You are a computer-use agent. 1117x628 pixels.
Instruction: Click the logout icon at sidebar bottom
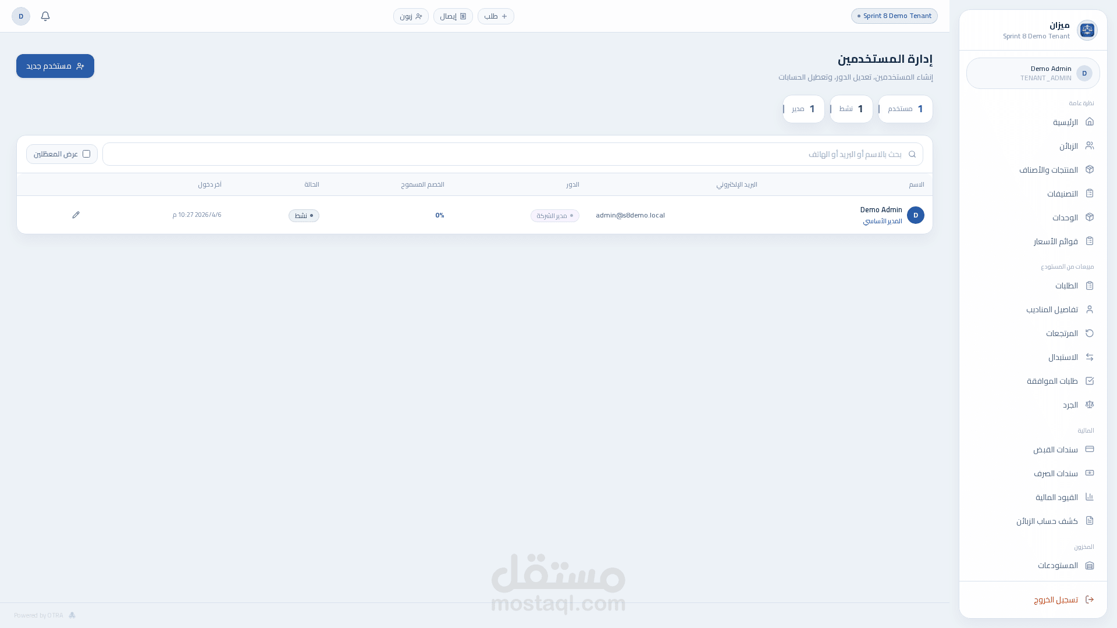tap(1090, 600)
